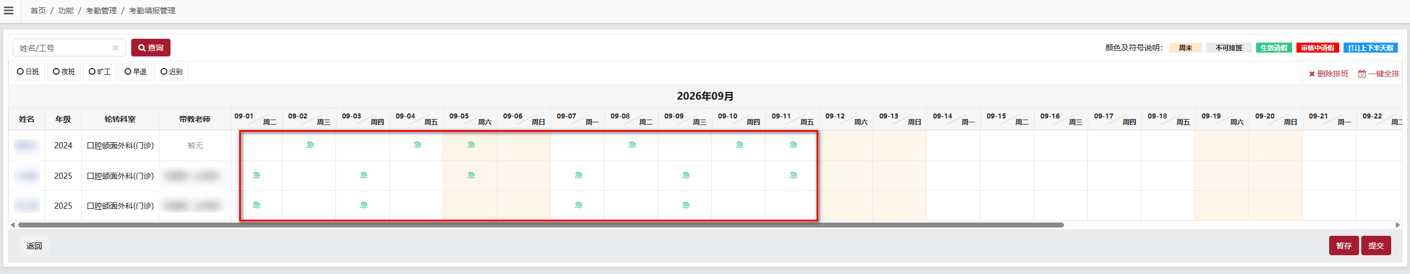Open 功能 in the breadcrumb
The width and height of the screenshot is (1410, 274).
click(x=66, y=11)
